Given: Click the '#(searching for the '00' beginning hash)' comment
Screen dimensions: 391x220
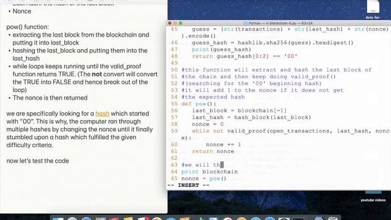Looking at the screenshot, I should pos(252,84).
